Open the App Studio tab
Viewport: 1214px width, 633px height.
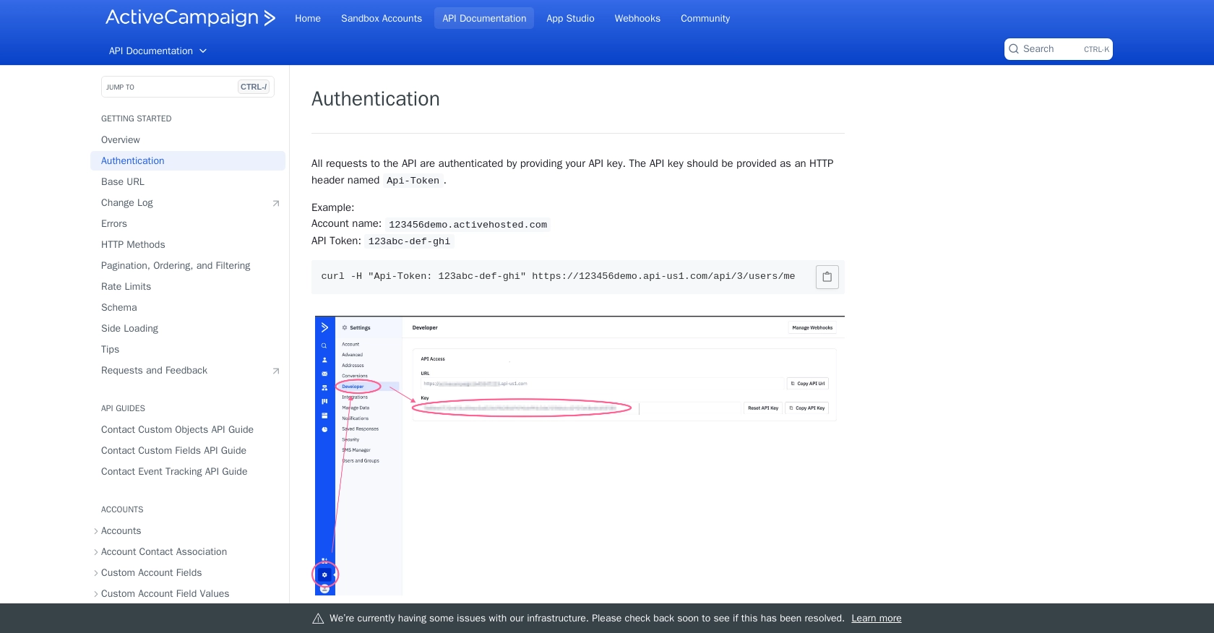570,18
